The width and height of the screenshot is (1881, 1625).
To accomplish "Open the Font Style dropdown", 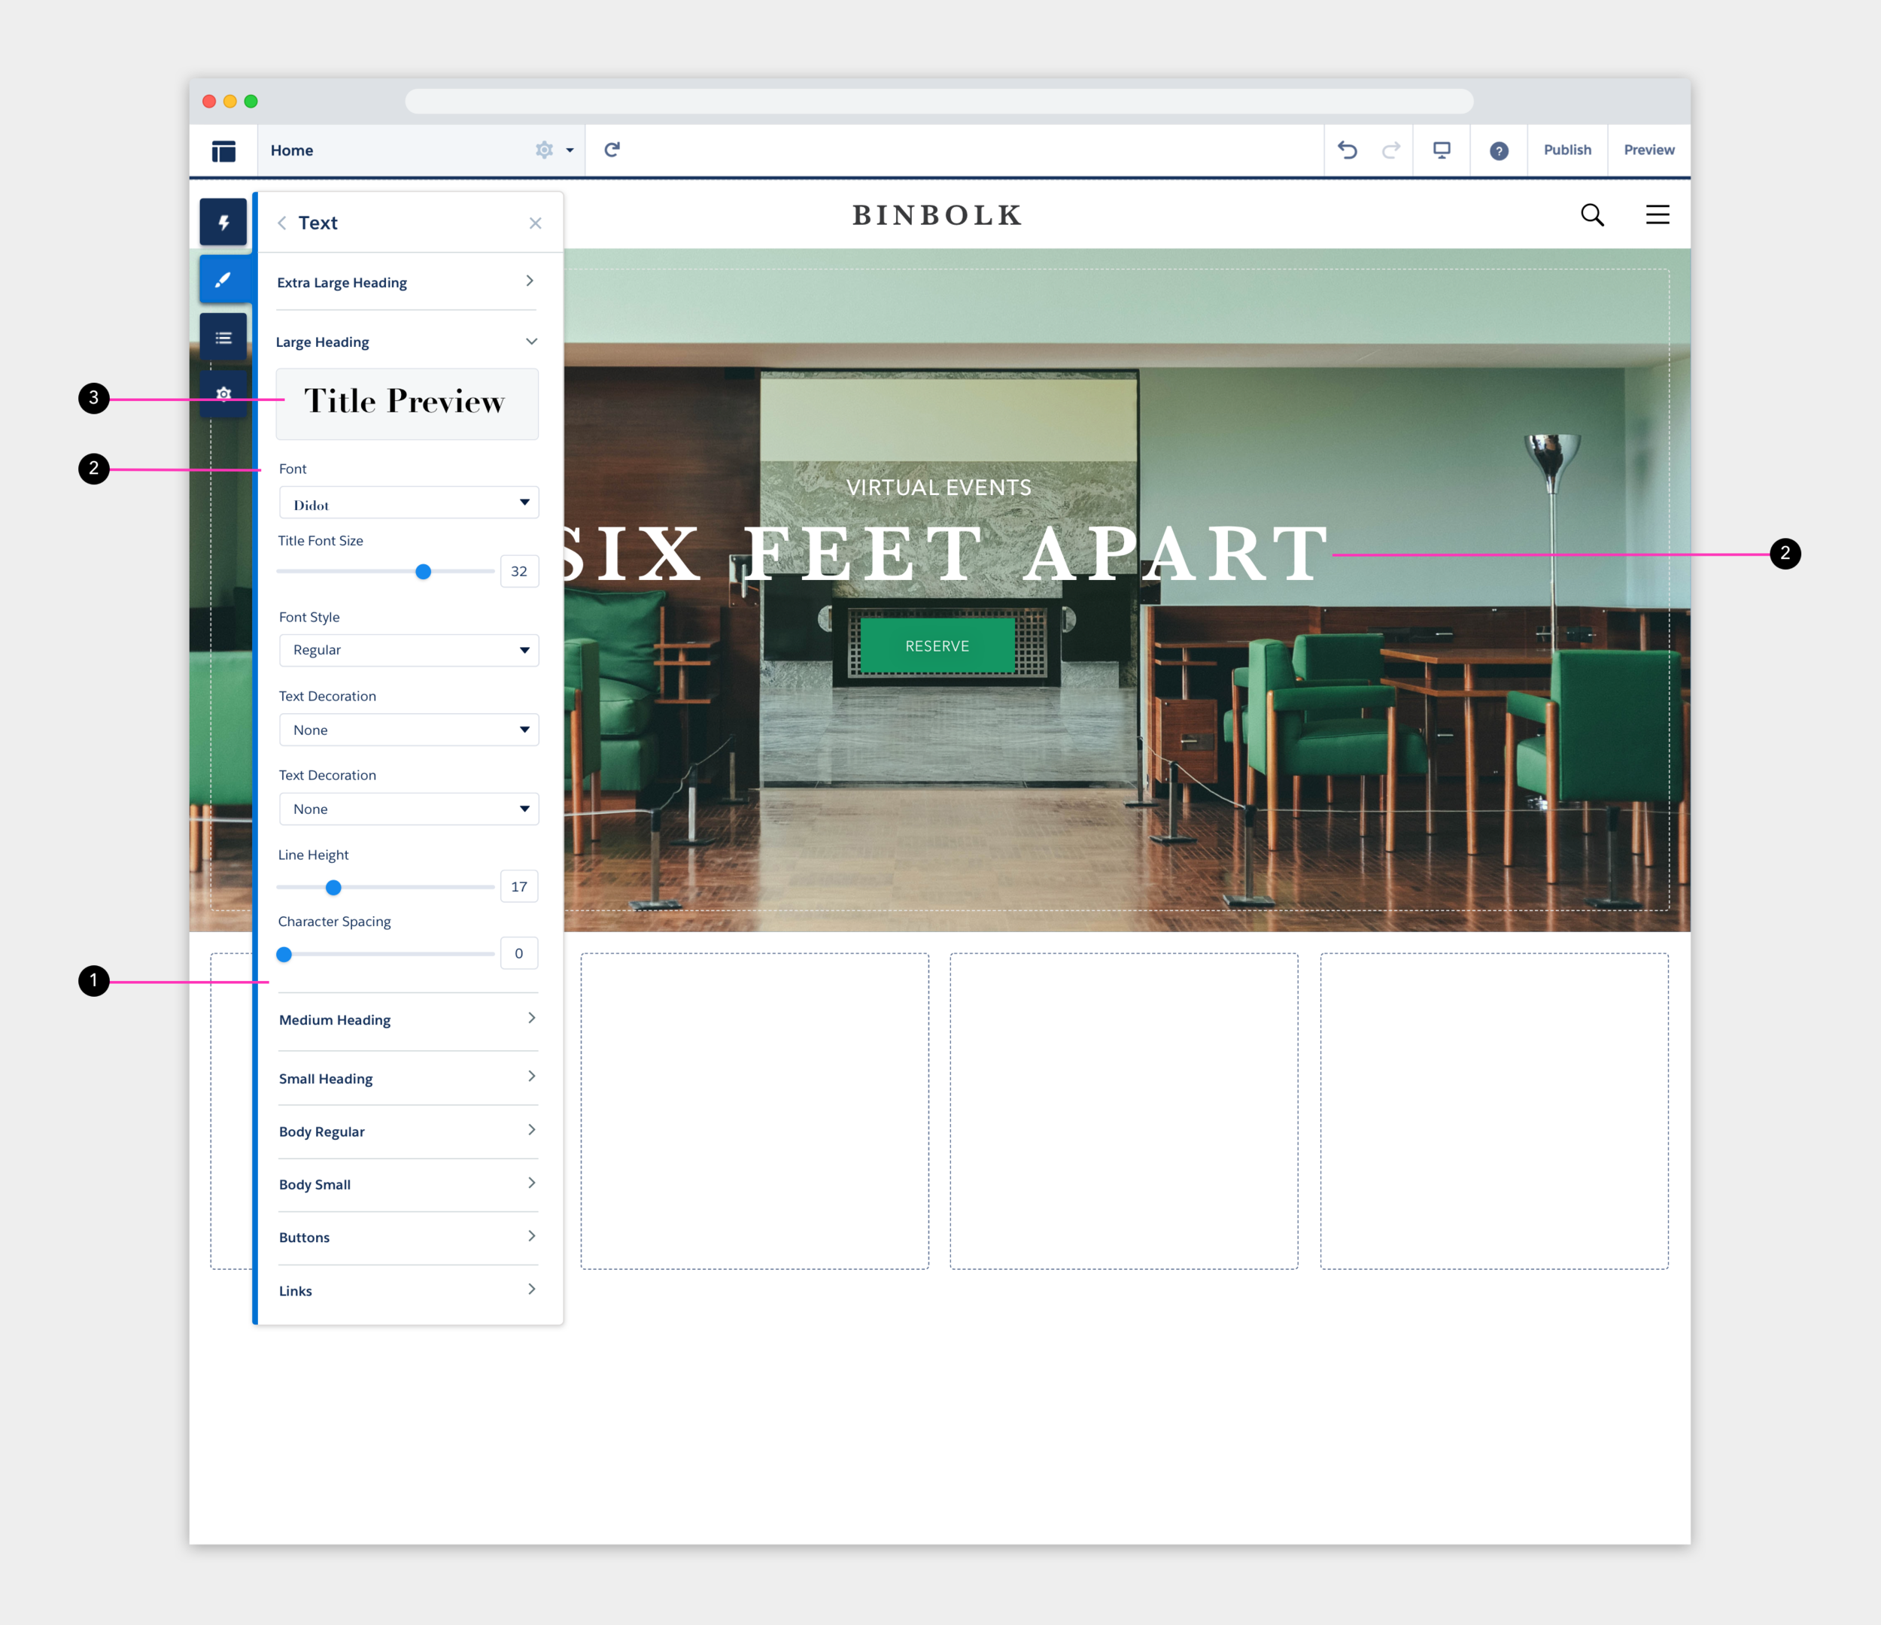I will click(x=409, y=650).
